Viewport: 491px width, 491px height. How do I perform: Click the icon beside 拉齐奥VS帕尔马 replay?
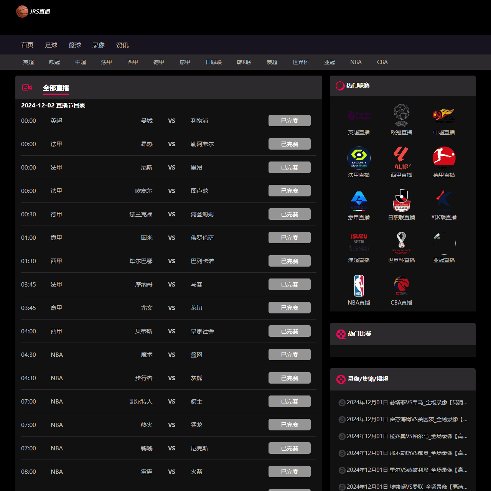click(x=342, y=437)
